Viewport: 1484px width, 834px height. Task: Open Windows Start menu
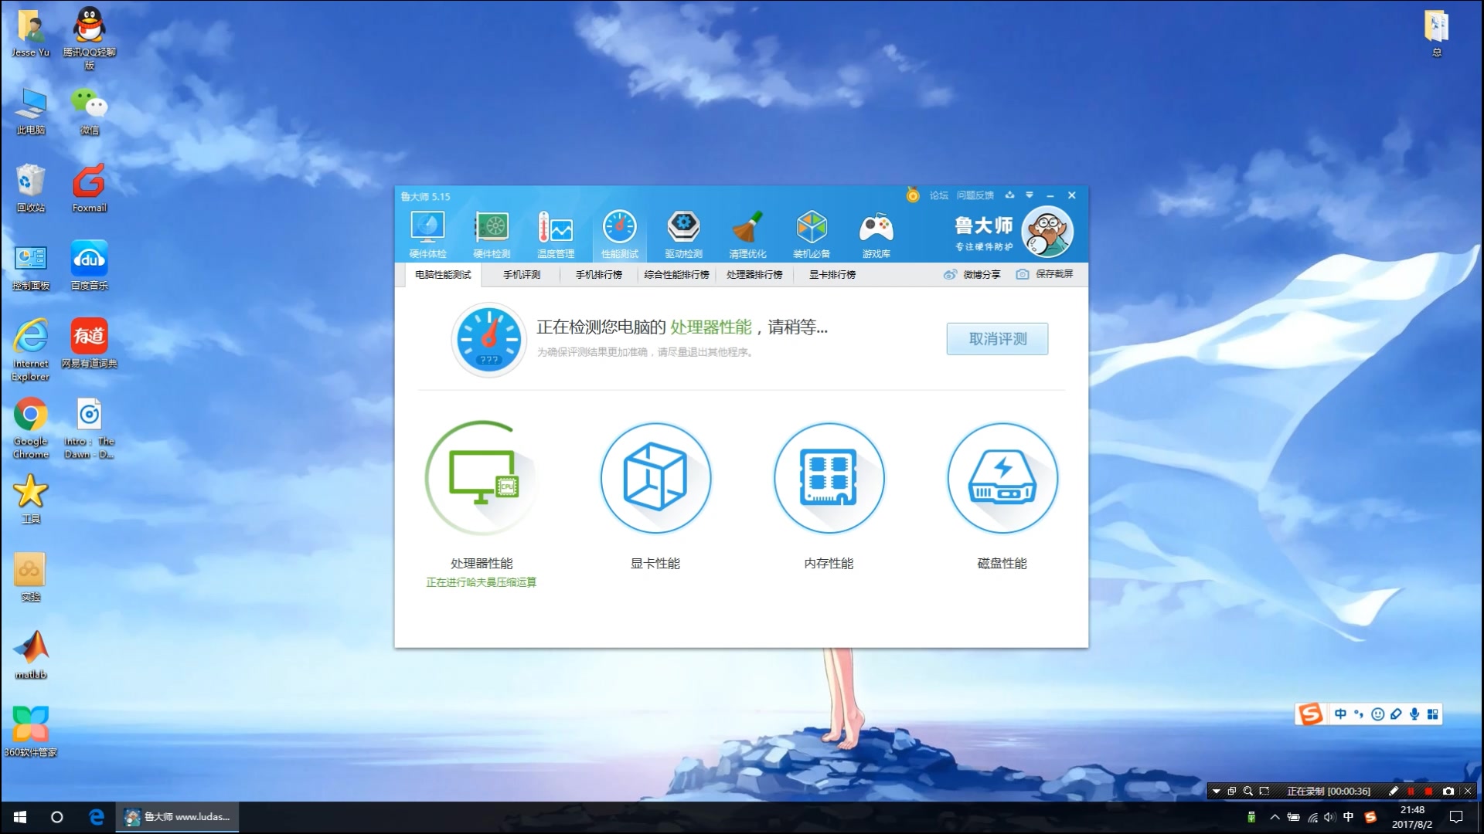pyautogui.click(x=21, y=817)
